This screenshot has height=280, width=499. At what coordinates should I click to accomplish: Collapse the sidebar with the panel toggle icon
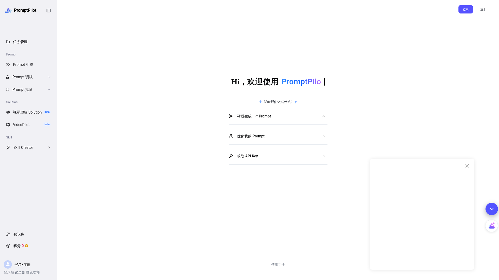click(x=49, y=11)
